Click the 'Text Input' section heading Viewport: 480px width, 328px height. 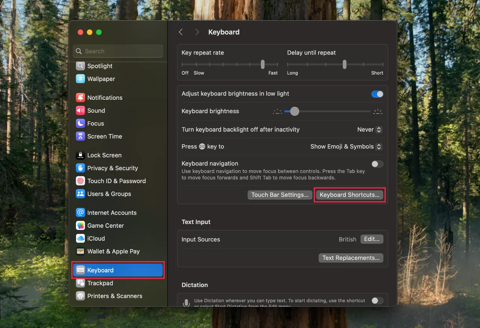(x=196, y=222)
